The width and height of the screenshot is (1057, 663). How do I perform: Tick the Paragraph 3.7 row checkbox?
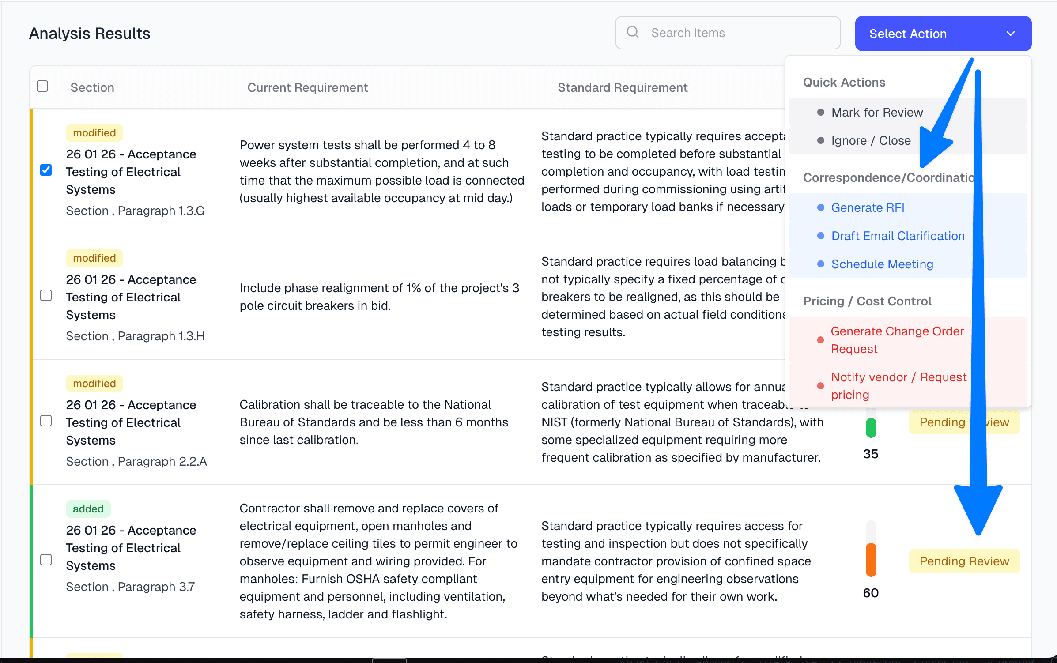point(46,560)
